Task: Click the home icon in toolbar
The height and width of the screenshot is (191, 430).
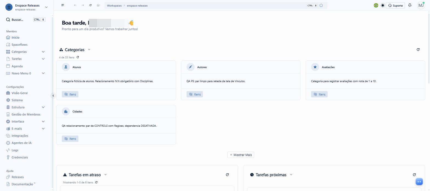Action: point(98,5)
